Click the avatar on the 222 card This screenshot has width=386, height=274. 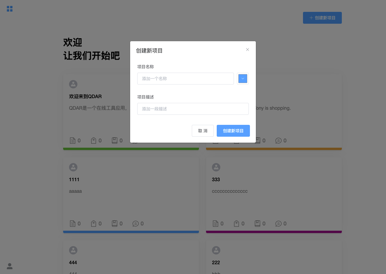(x=216, y=250)
